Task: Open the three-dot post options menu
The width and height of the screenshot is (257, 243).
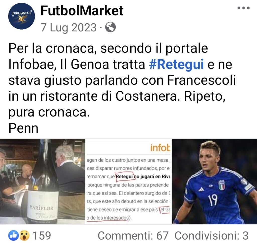Action: 244,8
